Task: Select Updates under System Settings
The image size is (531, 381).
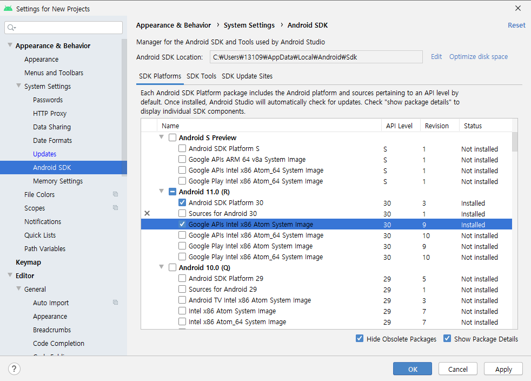Action: click(45, 154)
